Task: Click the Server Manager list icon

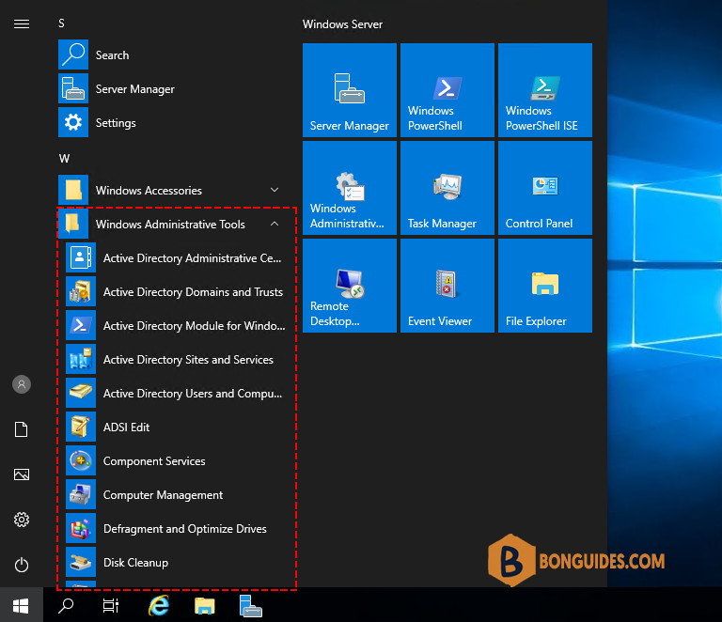Action: pyautogui.click(x=73, y=89)
